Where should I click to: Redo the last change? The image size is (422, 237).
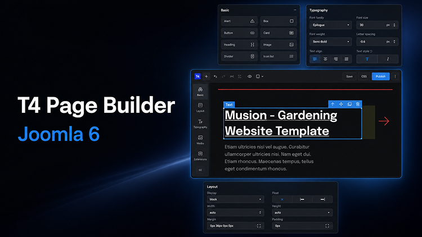coord(223,76)
